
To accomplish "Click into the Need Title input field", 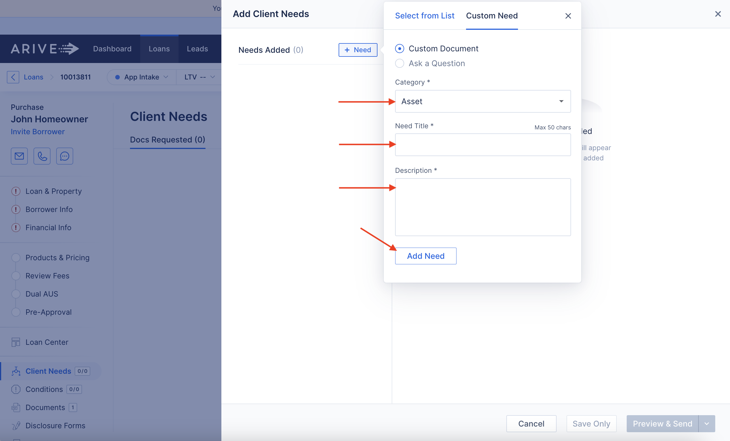I will (x=483, y=144).
